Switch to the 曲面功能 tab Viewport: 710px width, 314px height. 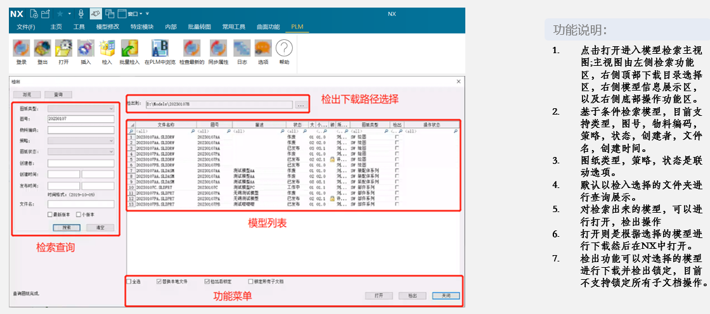pyautogui.click(x=268, y=27)
